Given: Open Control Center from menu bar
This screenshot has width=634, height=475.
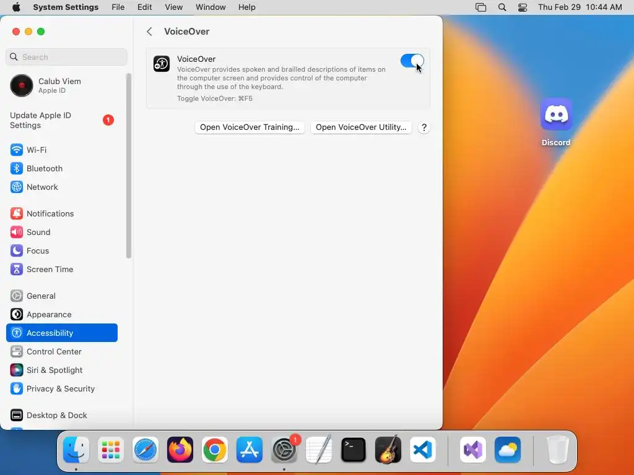Looking at the screenshot, I should point(523,7).
